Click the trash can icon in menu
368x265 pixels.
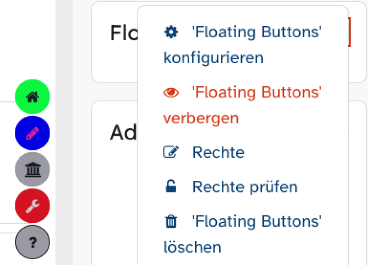pyautogui.click(x=171, y=222)
